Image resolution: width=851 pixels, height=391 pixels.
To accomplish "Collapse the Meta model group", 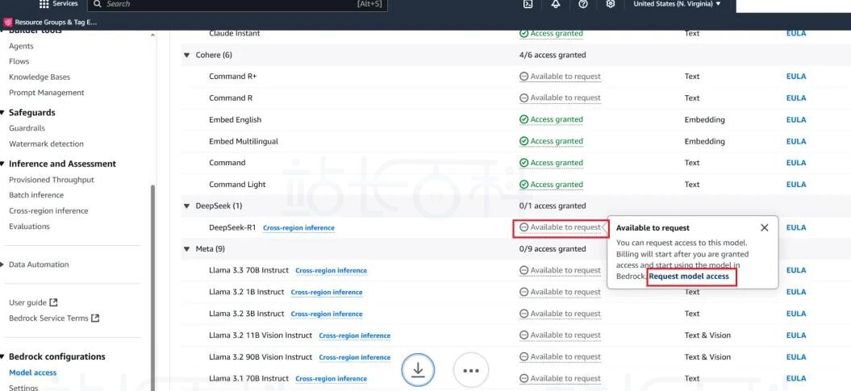I will [187, 249].
